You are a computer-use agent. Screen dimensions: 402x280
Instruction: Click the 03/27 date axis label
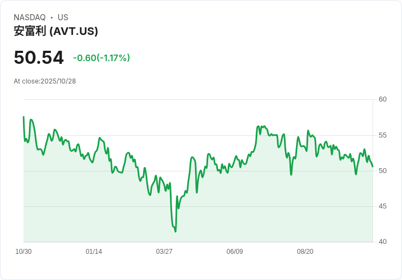point(164,252)
